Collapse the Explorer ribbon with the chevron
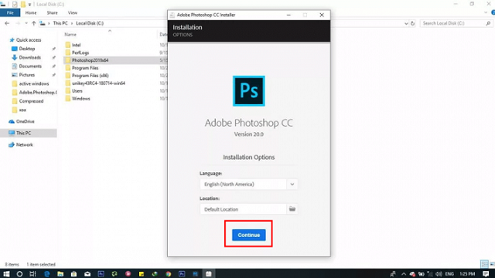The width and height of the screenshot is (495, 278). pyautogui.click(x=486, y=13)
